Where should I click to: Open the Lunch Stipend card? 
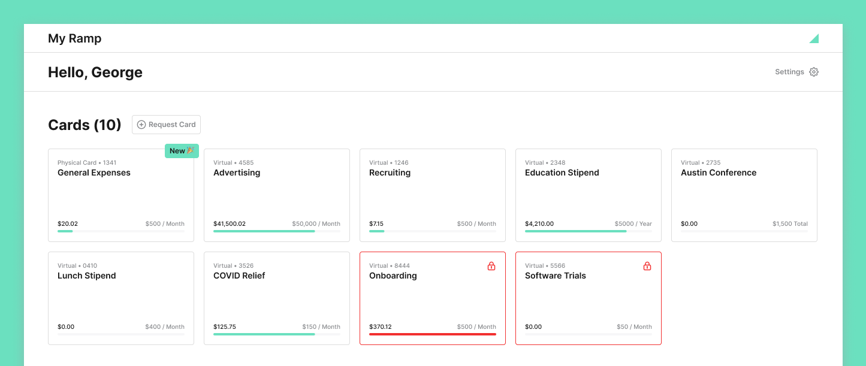coord(121,298)
